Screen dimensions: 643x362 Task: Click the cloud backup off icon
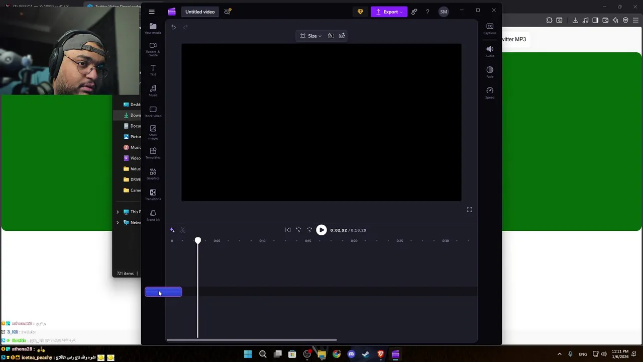(228, 11)
